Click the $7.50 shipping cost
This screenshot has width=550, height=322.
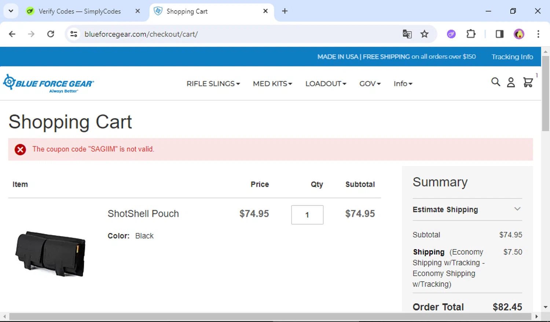pos(513,252)
